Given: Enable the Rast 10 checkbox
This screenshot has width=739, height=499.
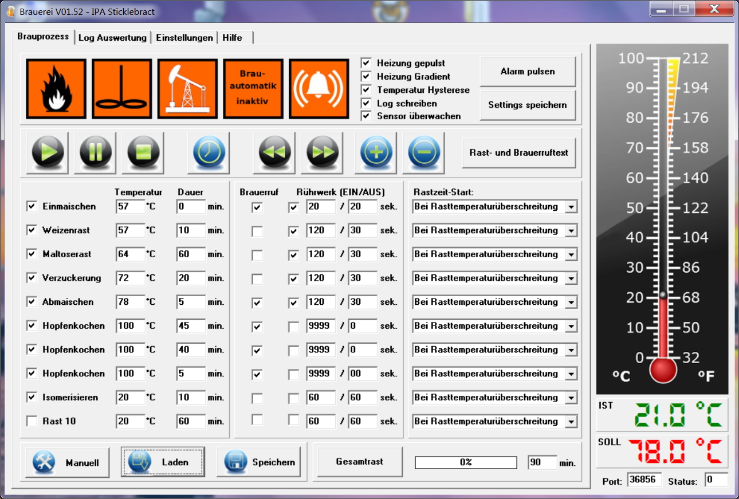Looking at the screenshot, I should pos(32,421).
